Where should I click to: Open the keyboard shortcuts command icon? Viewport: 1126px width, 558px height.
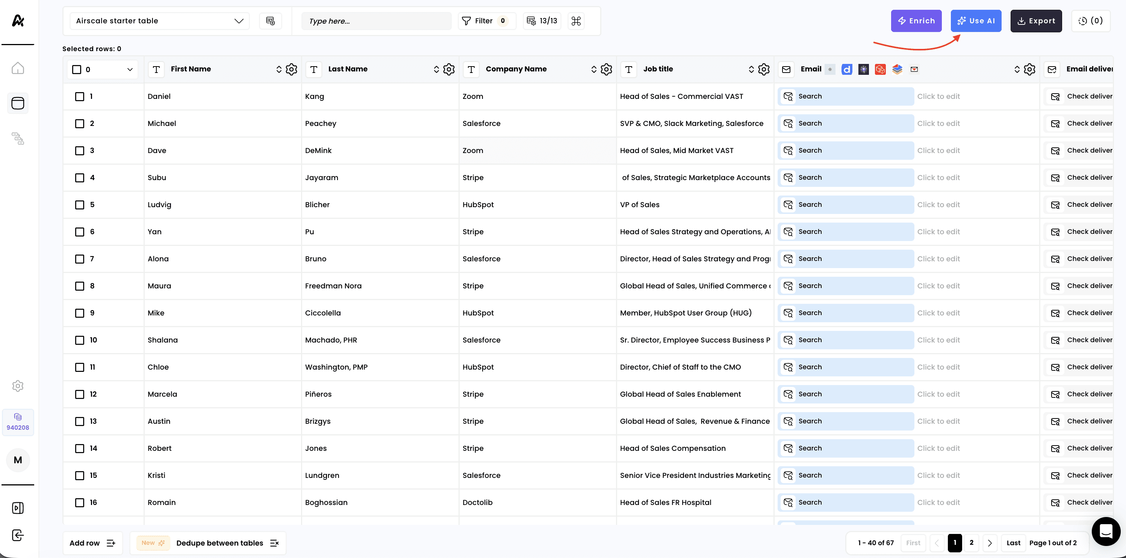(576, 21)
